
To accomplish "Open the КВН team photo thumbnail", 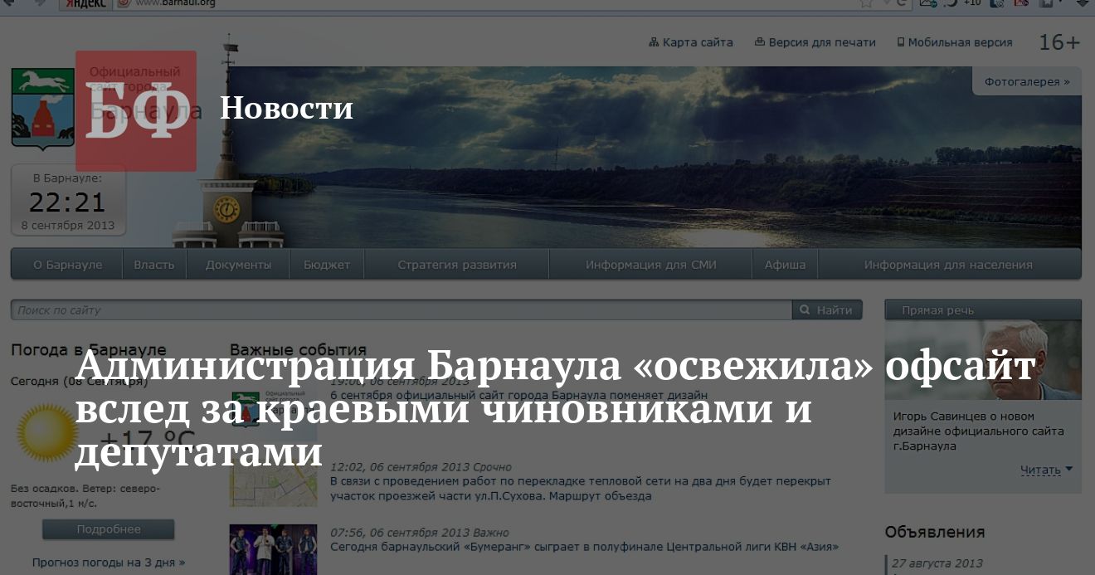I will click(274, 549).
